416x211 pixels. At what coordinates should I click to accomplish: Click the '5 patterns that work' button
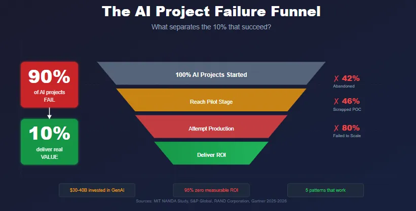[x=325, y=190]
